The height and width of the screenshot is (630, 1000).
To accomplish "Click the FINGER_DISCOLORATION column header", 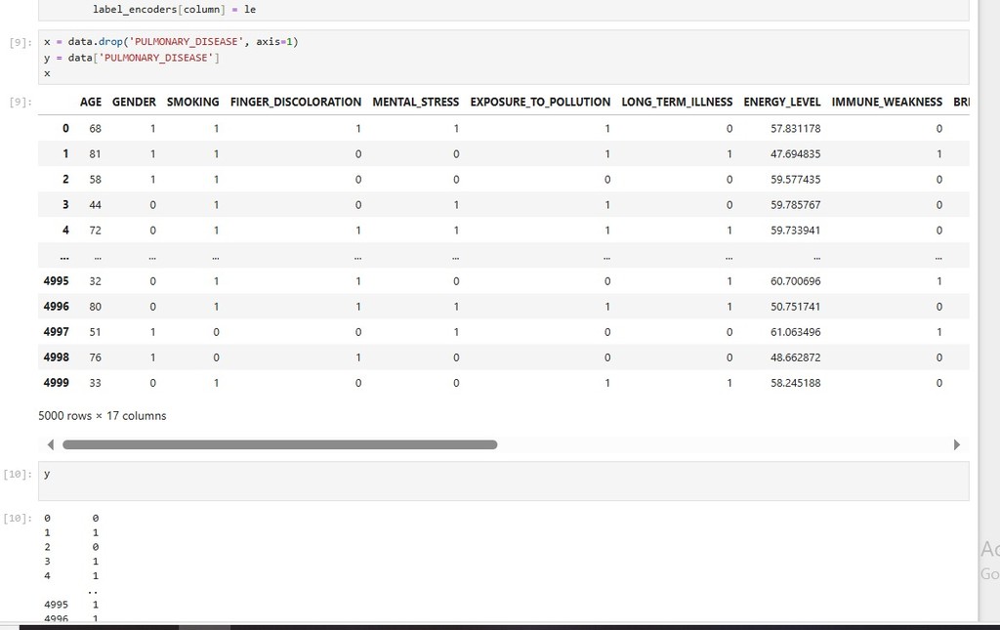I will point(296,102).
